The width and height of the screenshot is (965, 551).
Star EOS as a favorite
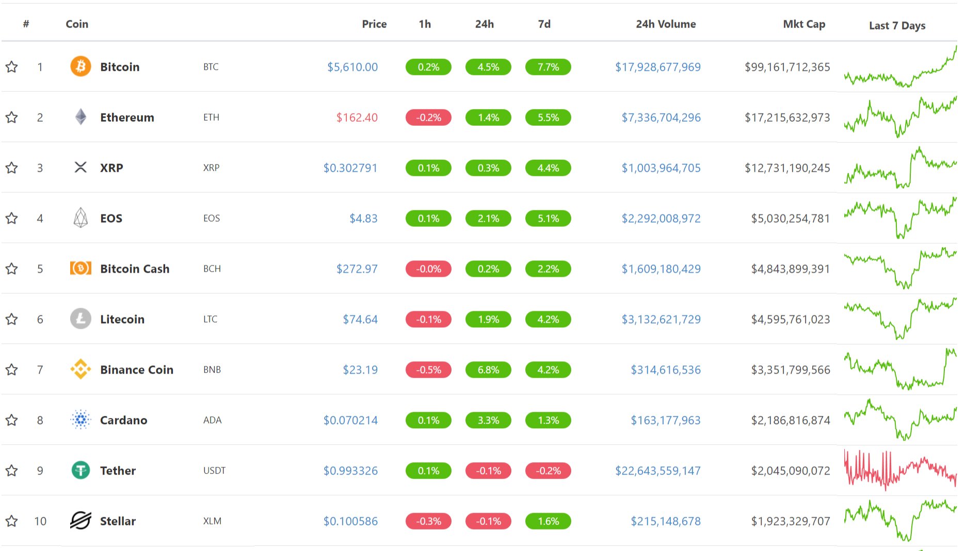pos(12,218)
